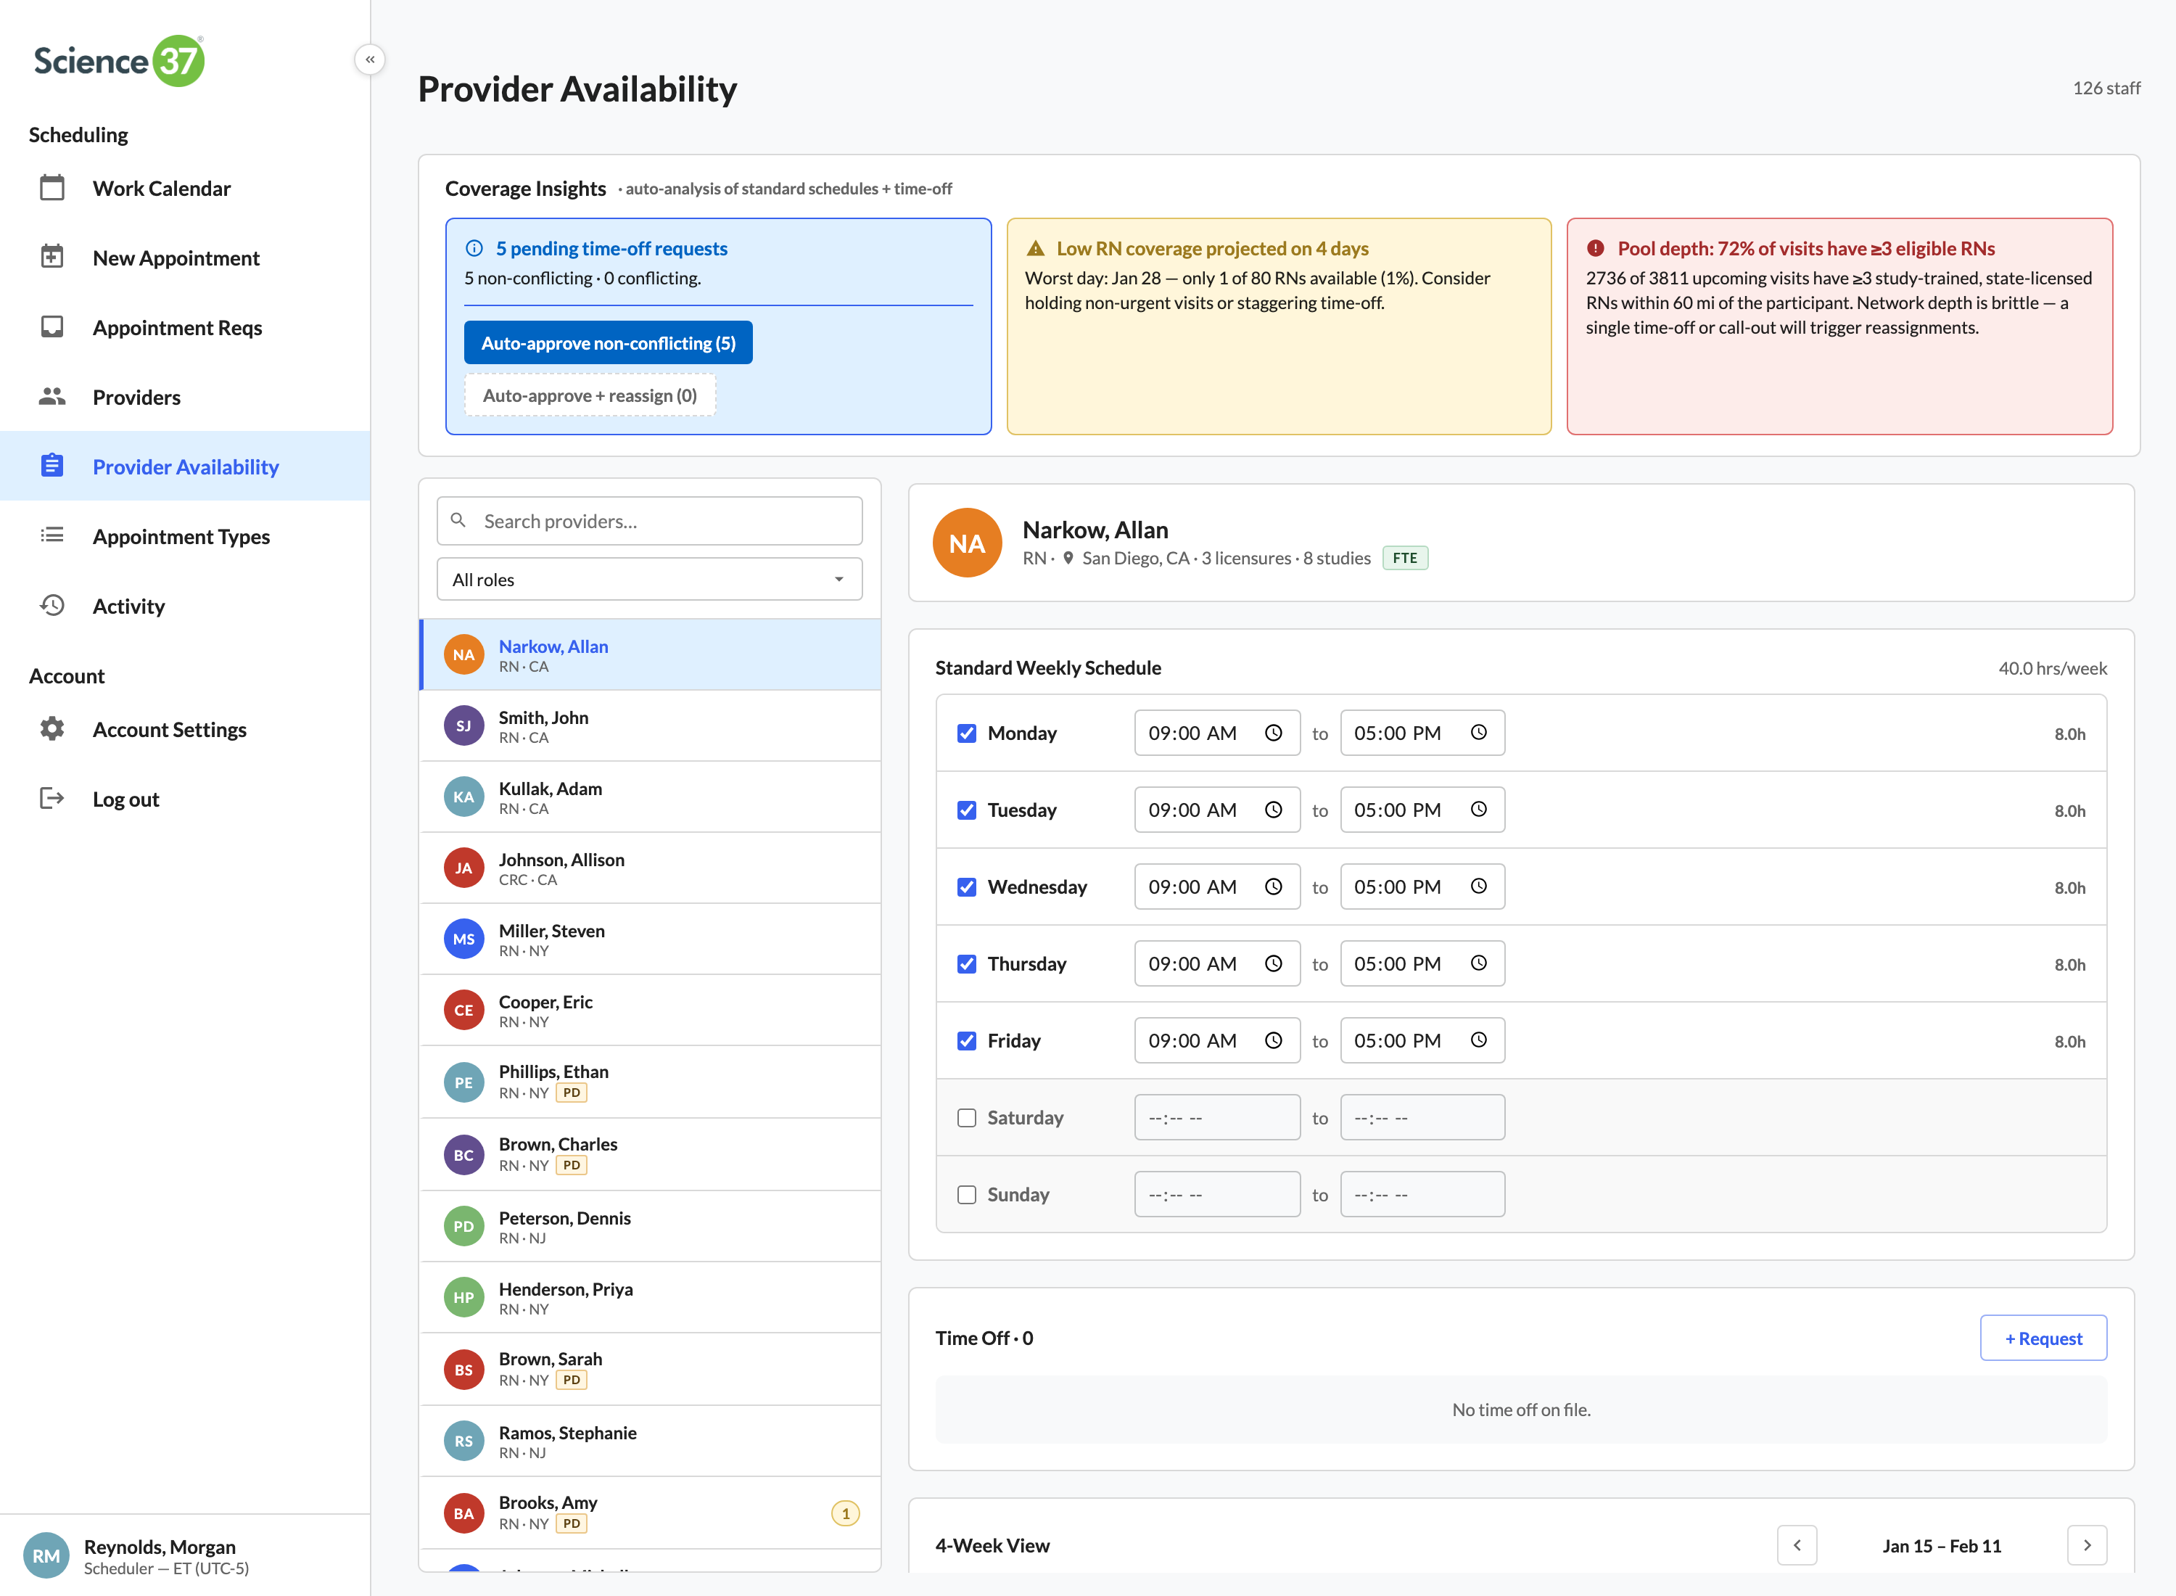Uncheck the Thursday checkbox
2176x1596 pixels.
[x=967, y=963]
